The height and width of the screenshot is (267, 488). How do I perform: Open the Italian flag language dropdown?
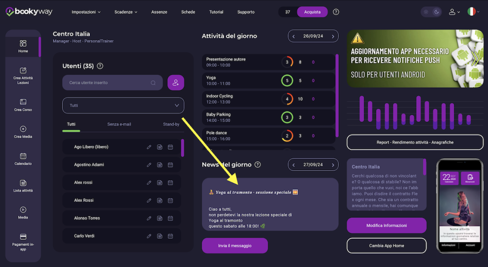[x=473, y=12]
